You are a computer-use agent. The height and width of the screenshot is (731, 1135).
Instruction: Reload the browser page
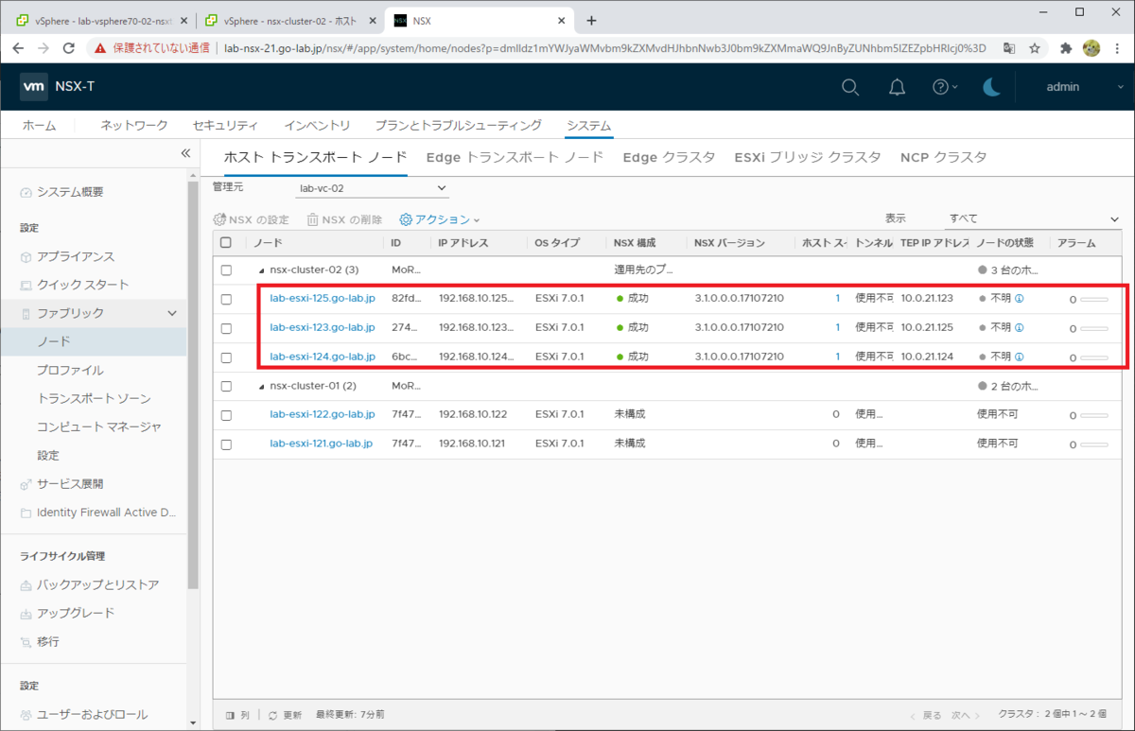pyautogui.click(x=68, y=47)
